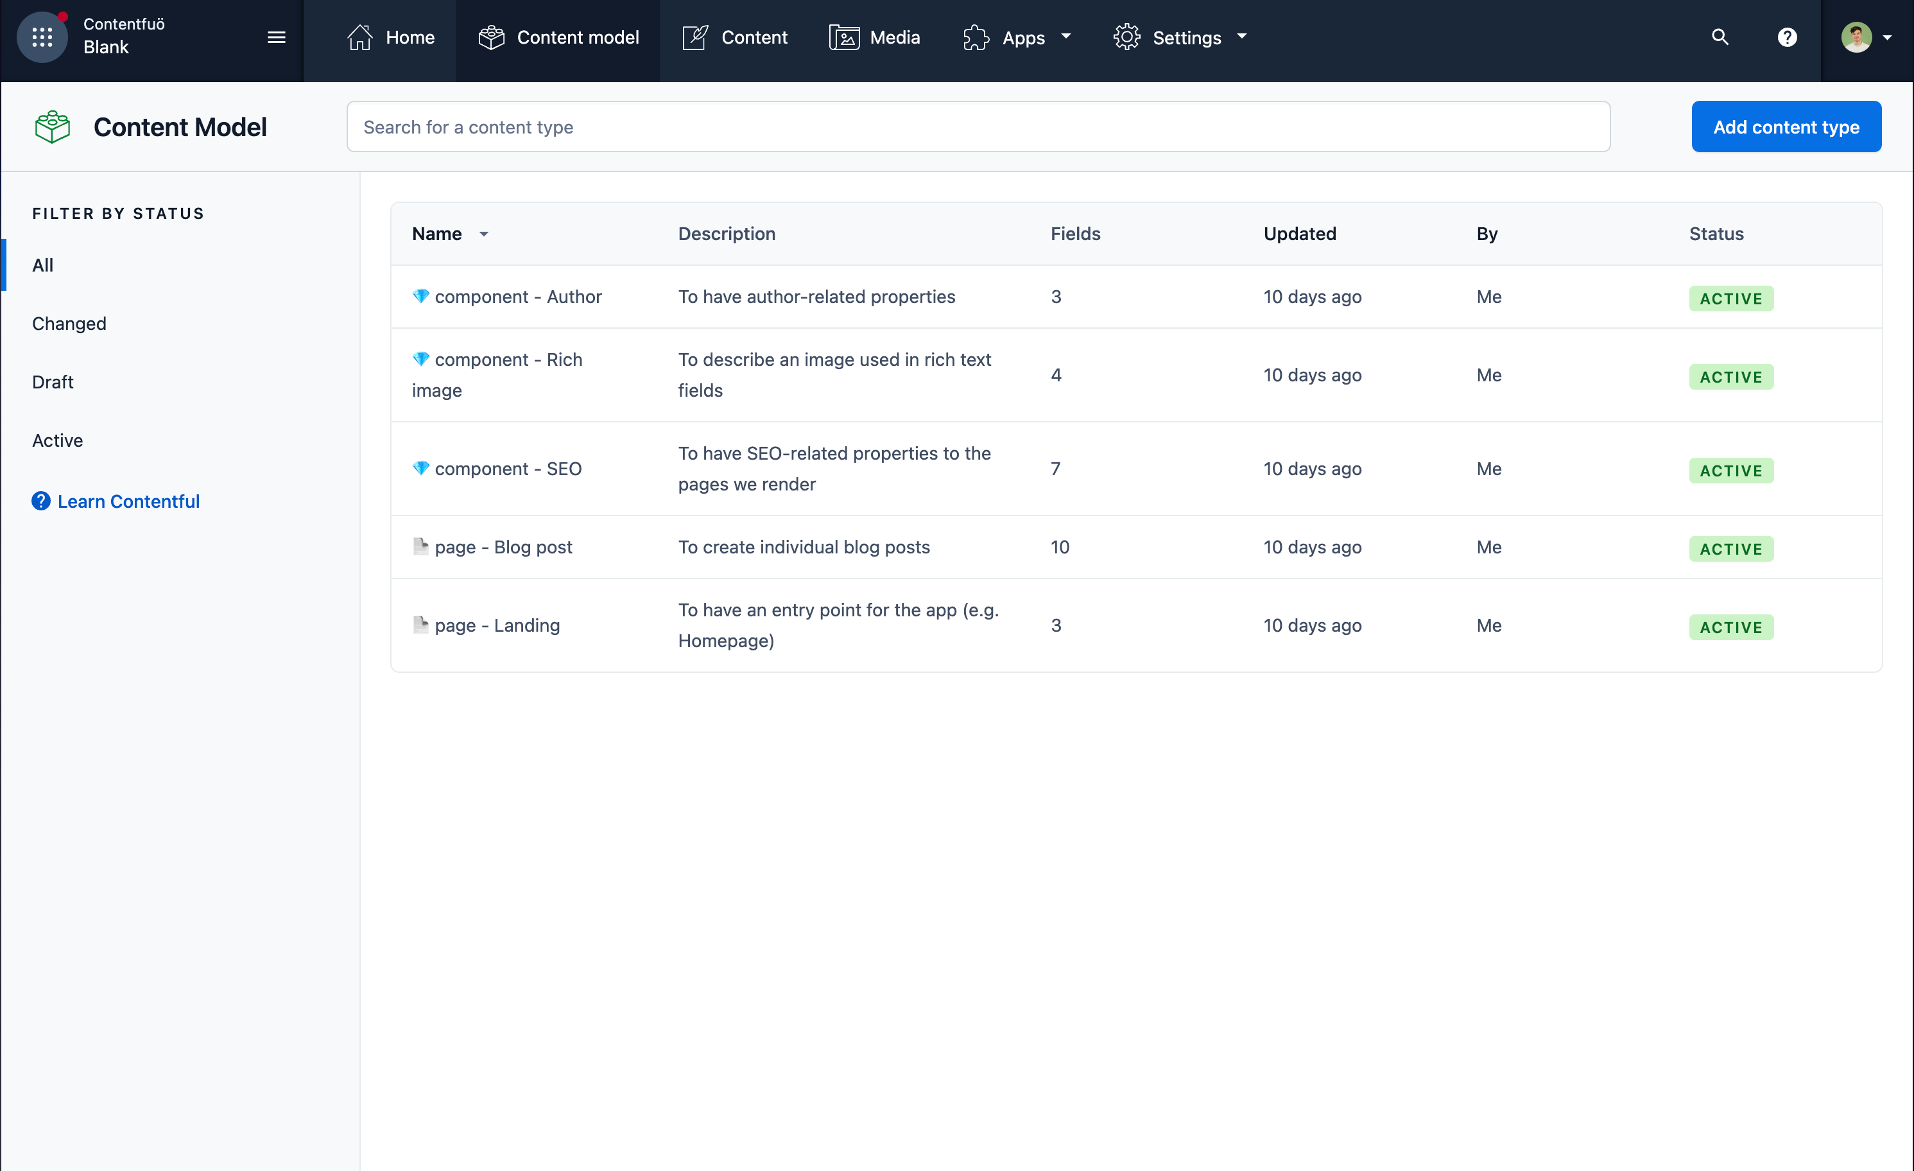Filter content types by Draft status

click(53, 381)
